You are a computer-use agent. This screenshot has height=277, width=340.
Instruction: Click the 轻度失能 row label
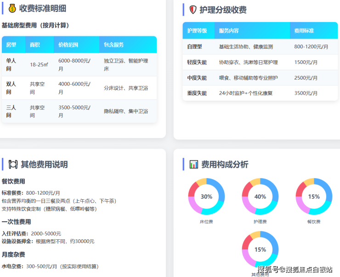197,62
